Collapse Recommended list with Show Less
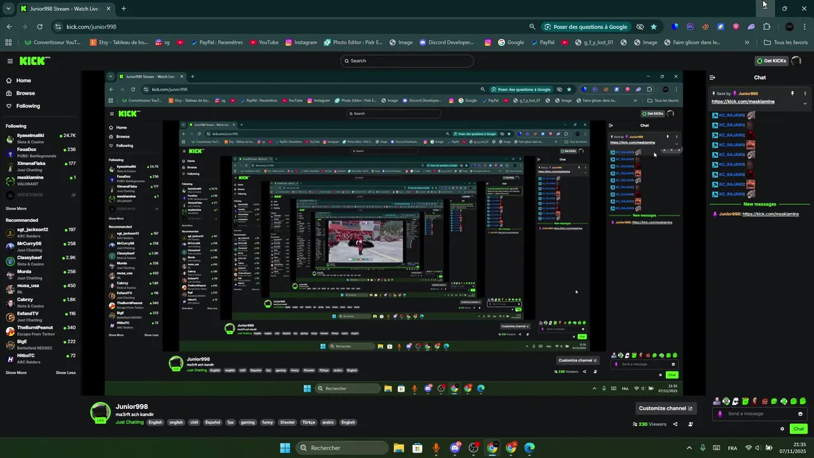The width and height of the screenshot is (814, 458). click(66, 373)
